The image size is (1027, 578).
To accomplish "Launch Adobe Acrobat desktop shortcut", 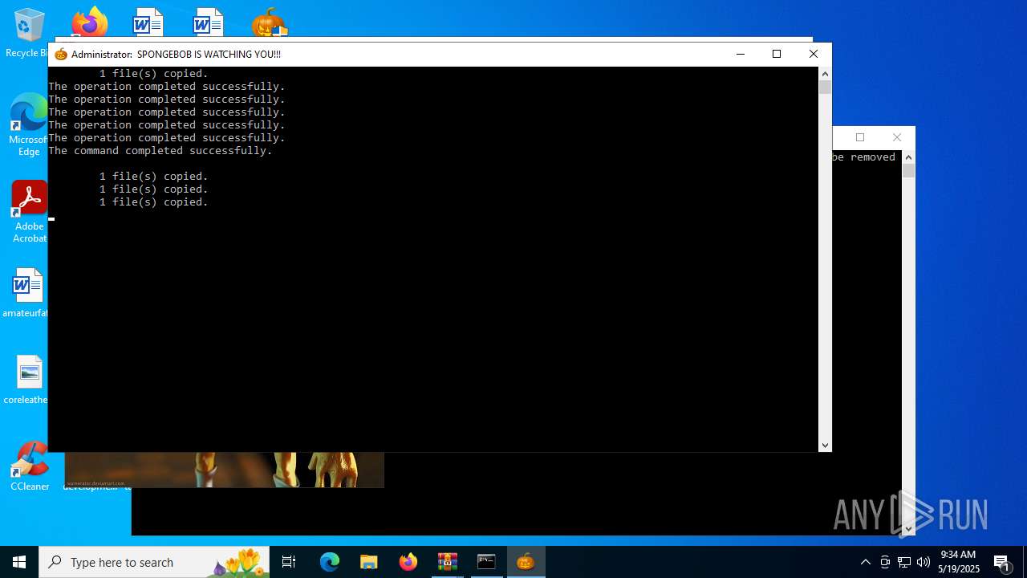I will (29, 211).
